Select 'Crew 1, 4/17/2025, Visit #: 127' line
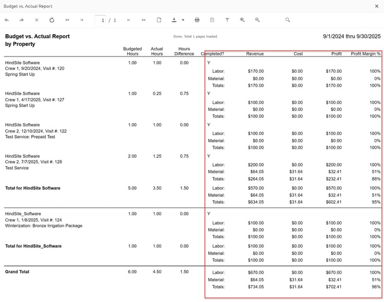 tap(35, 100)
